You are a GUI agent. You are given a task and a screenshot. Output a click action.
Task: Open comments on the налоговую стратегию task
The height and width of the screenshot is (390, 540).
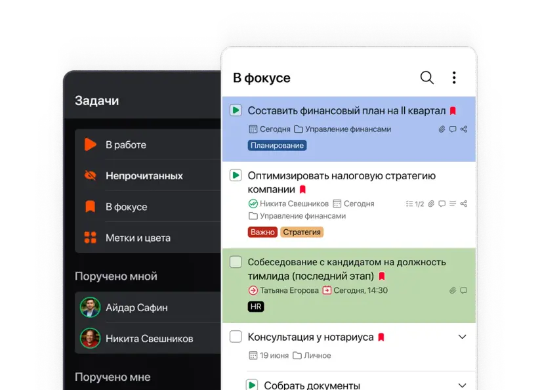click(442, 204)
